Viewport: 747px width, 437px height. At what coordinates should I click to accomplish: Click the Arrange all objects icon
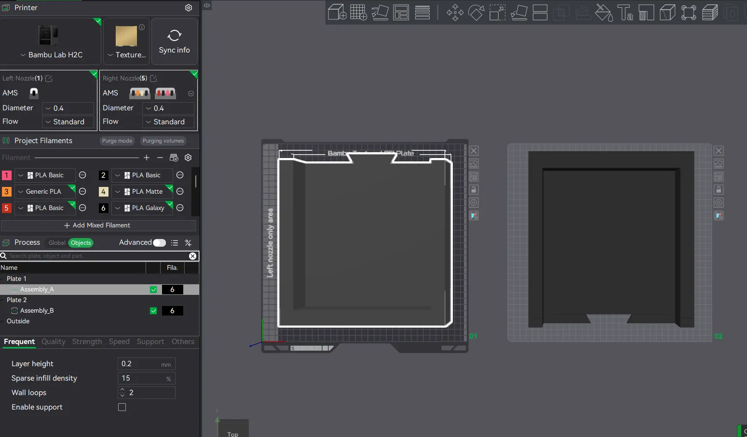401,12
